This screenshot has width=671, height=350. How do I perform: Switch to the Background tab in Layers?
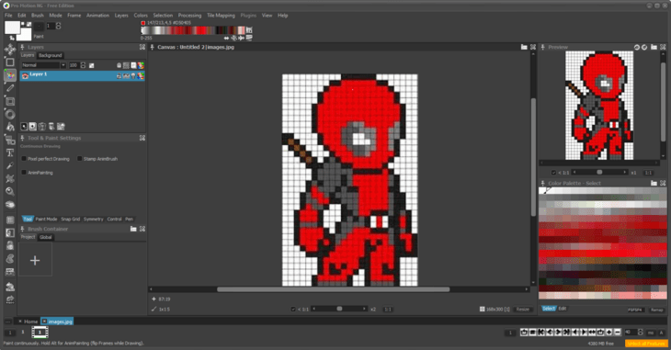click(50, 55)
